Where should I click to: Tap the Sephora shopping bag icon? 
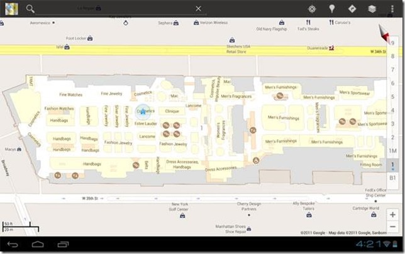tap(176, 23)
